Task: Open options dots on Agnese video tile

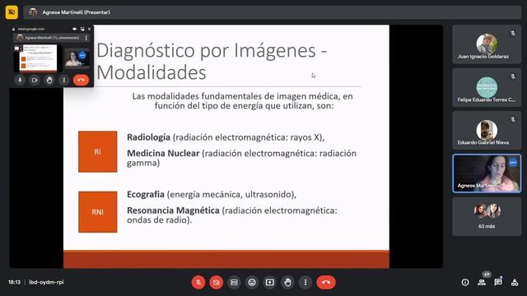Action: 513,163
